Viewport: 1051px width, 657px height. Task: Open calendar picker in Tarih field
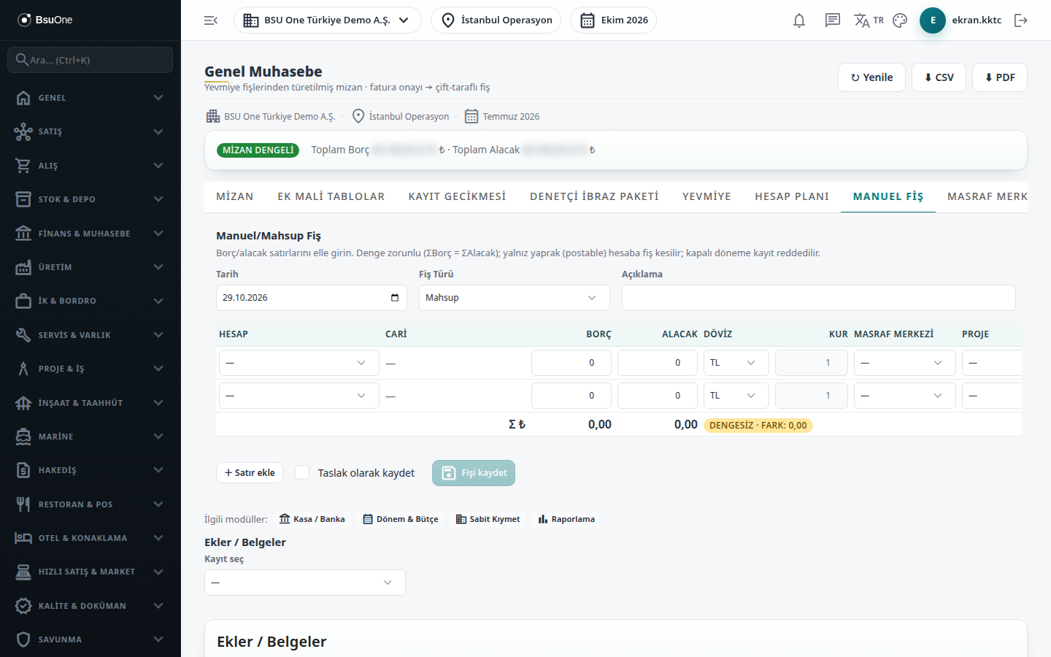(395, 298)
